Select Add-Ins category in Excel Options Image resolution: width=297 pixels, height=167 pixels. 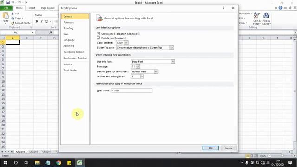[x=75, y=64]
